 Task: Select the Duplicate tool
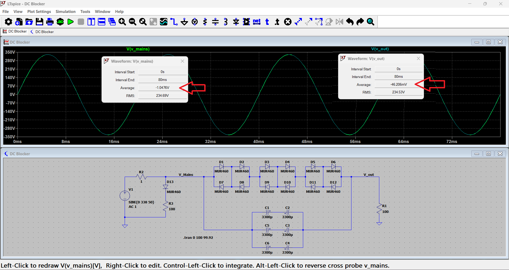pyautogui.click(x=298, y=22)
